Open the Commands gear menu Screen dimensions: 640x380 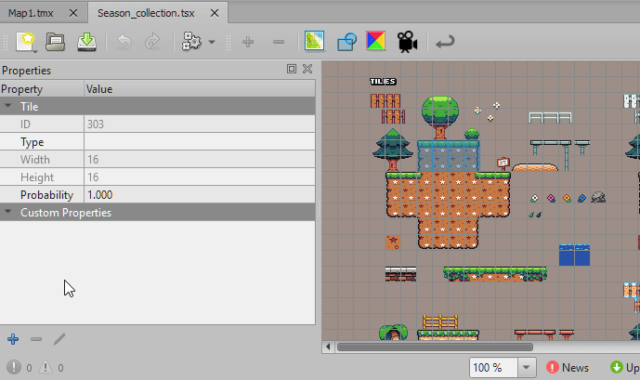[x=198, y=42]
